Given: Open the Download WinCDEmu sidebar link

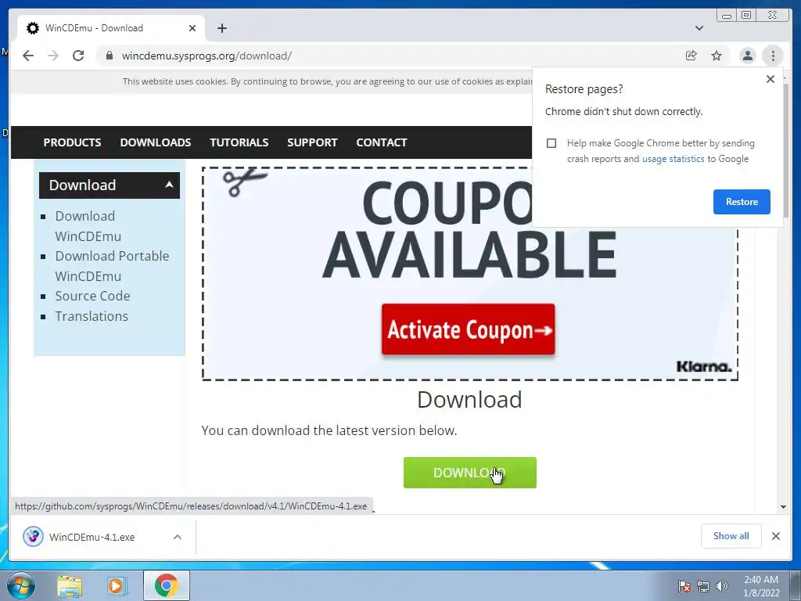Looking at the screenshot, I should (88, 226).
